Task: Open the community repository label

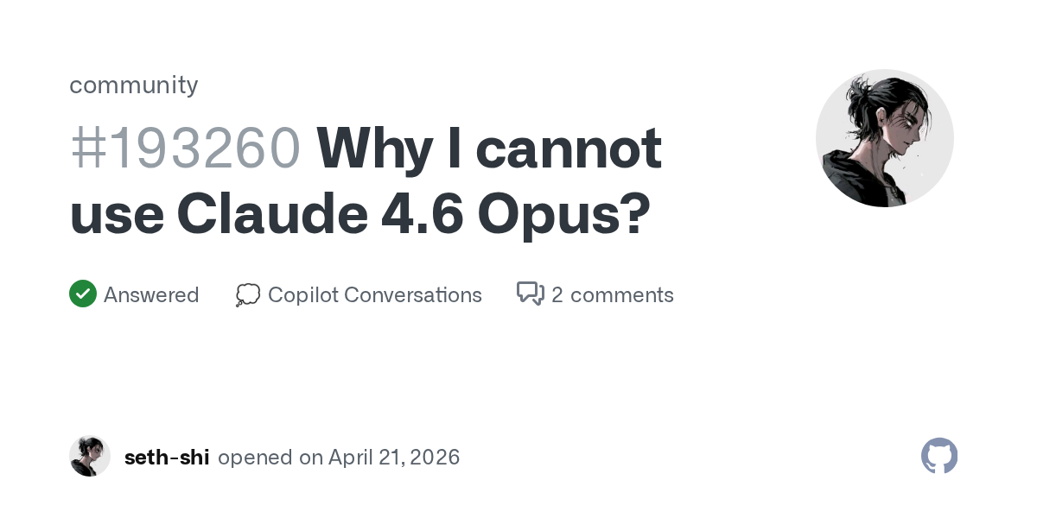Action: coord(134,85)
